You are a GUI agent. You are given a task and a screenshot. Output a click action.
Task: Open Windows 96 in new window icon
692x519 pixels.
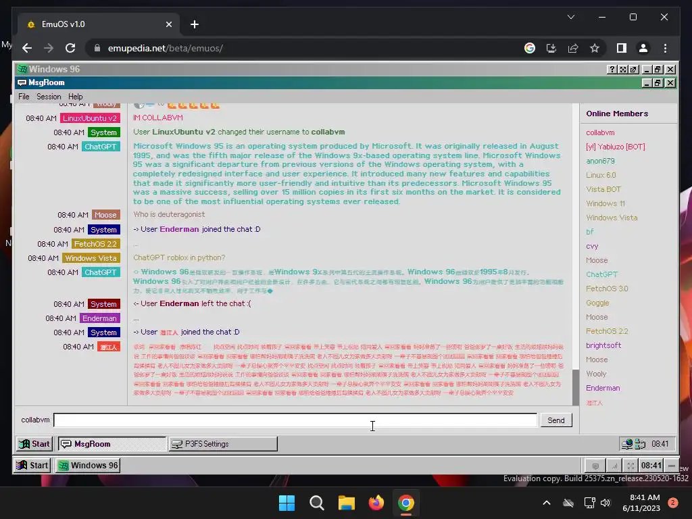(x=633, y=70)
